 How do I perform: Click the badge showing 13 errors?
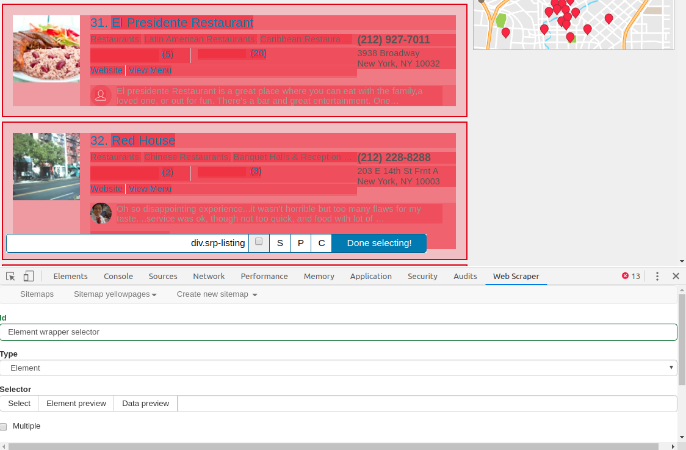pos(629,275)
